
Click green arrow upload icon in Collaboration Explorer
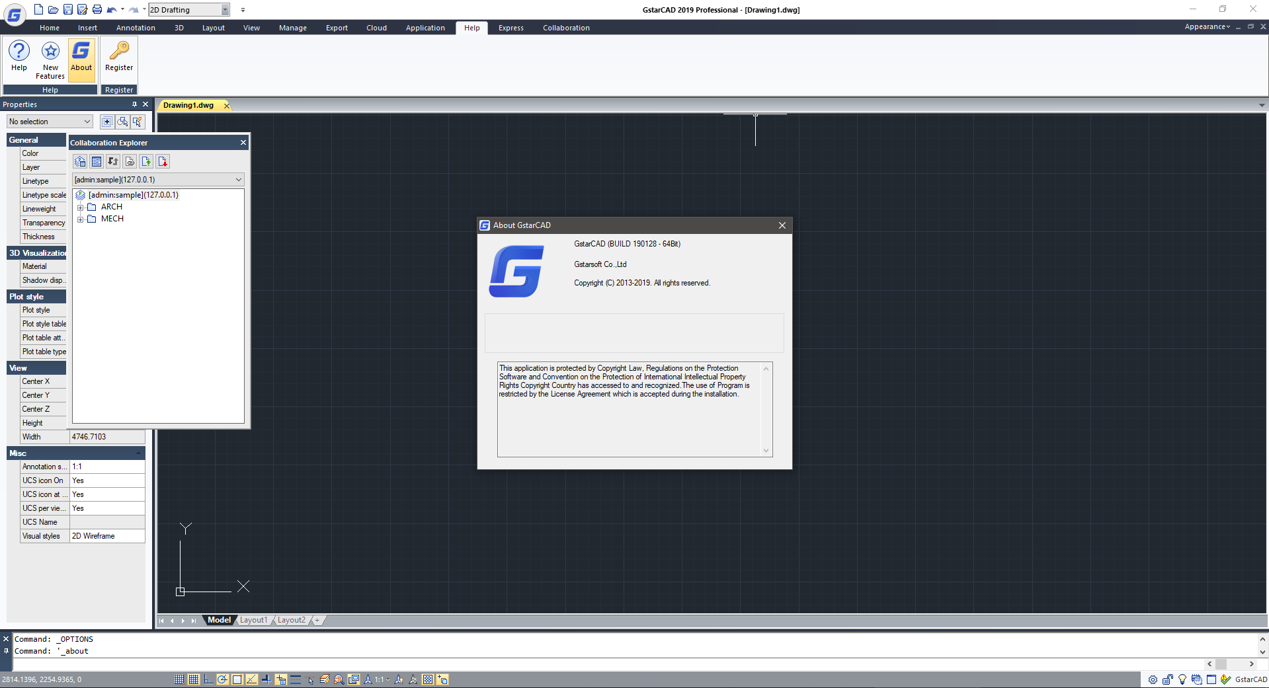(x=146, y=161)
